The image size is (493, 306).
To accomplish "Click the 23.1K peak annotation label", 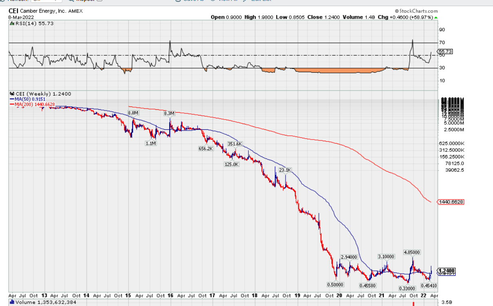I will [285, 170].
